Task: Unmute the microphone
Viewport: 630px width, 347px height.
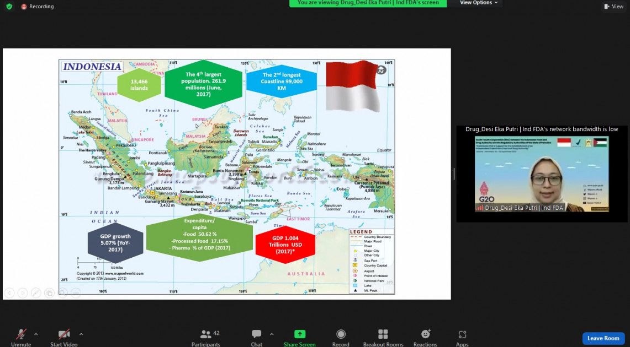Action: 21,335
